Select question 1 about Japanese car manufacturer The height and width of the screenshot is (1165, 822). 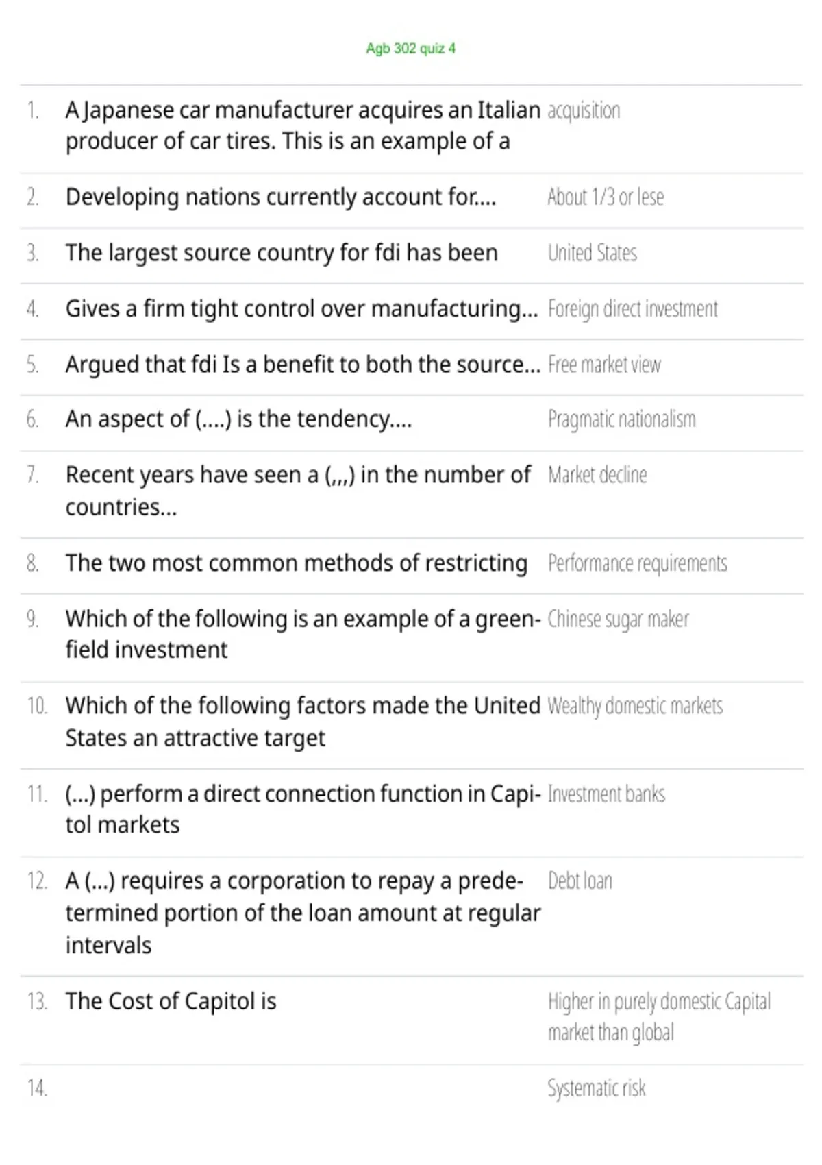click(x=303, y=125)
